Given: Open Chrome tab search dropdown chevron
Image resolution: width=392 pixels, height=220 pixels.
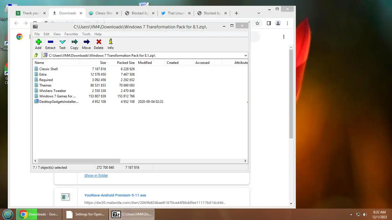Looking at the screenshot, I should click(x=259, y=13).
